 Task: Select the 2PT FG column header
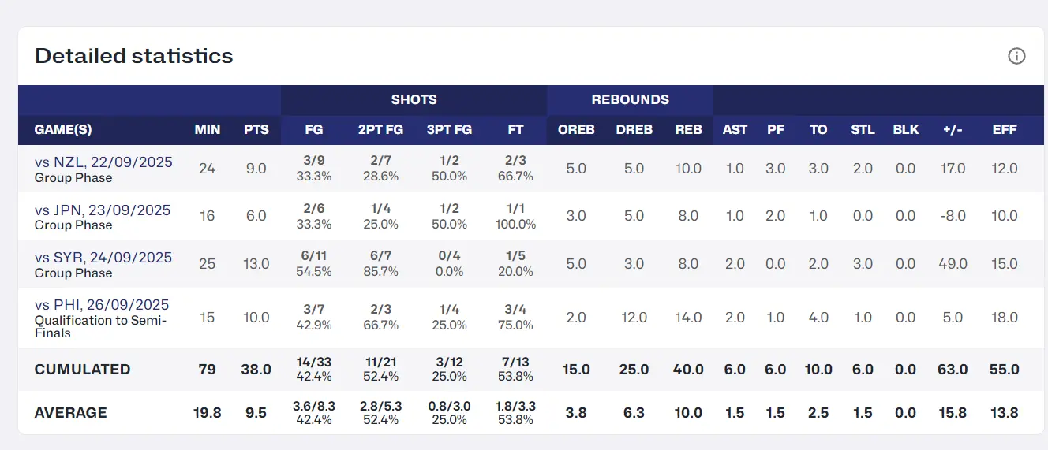(381, 129)
